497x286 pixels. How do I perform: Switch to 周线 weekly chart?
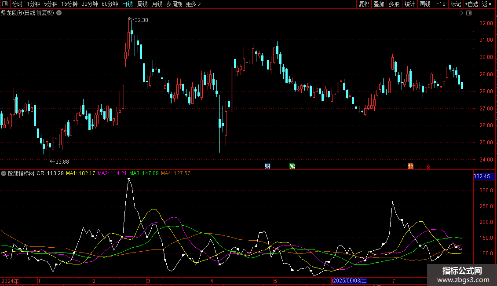pos(143,4)
